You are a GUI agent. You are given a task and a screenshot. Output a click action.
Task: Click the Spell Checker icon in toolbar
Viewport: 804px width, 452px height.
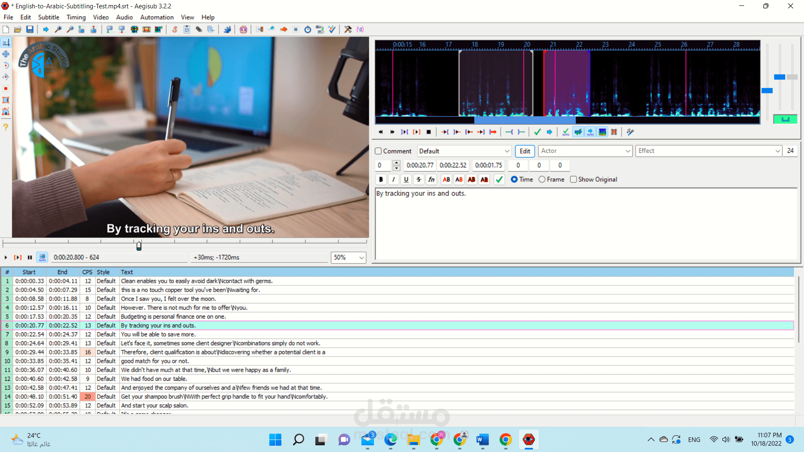[x=332, y=29]
